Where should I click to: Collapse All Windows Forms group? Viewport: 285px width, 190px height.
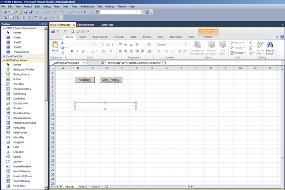tap(4, 60)
